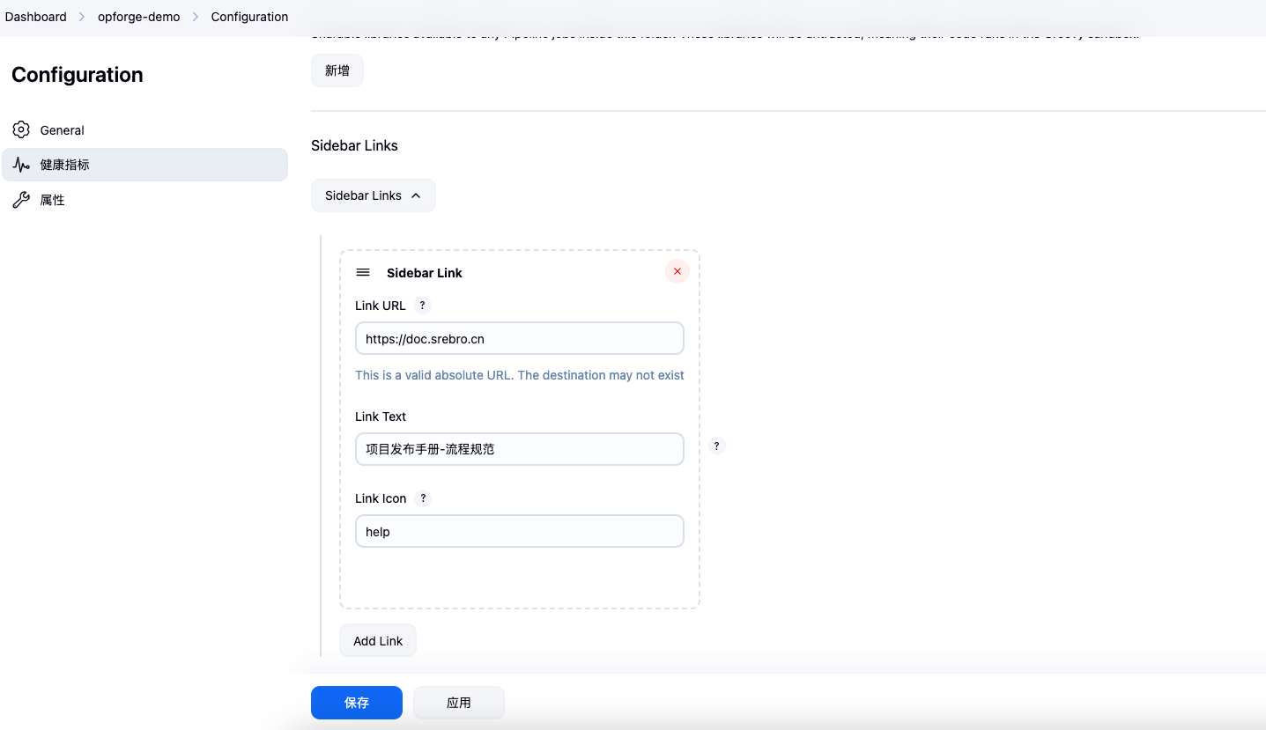Click the first breadcrumb separator chevron
Screen dimensions: 1266x730
(x=82, y=17)
